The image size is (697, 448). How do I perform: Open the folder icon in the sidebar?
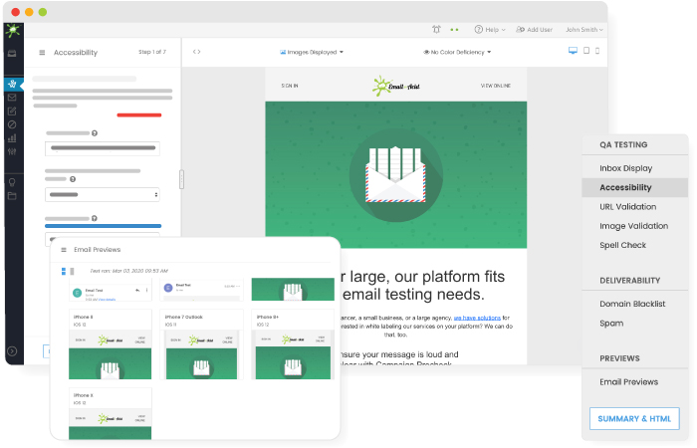[x=12, y=196]
